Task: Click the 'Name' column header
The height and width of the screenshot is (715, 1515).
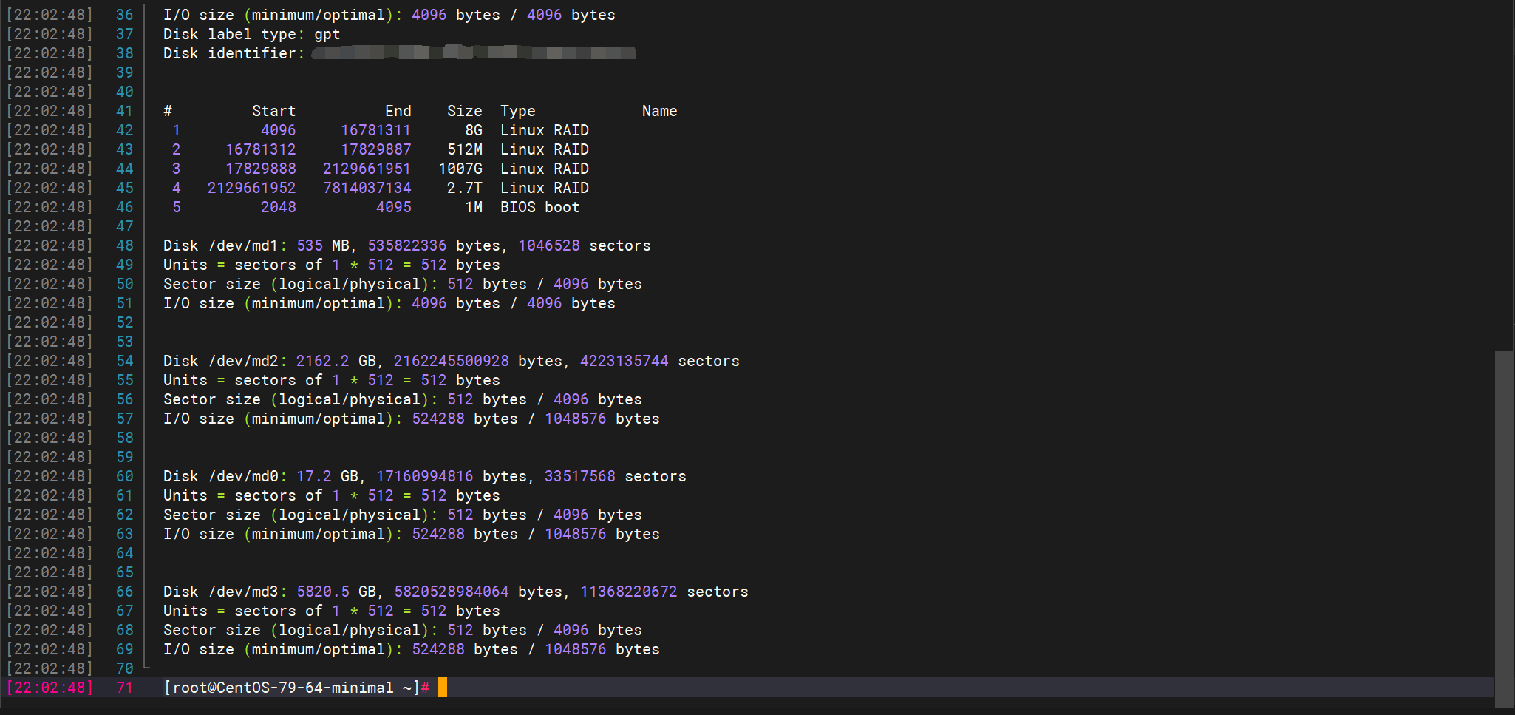Action: click(660, 111)
